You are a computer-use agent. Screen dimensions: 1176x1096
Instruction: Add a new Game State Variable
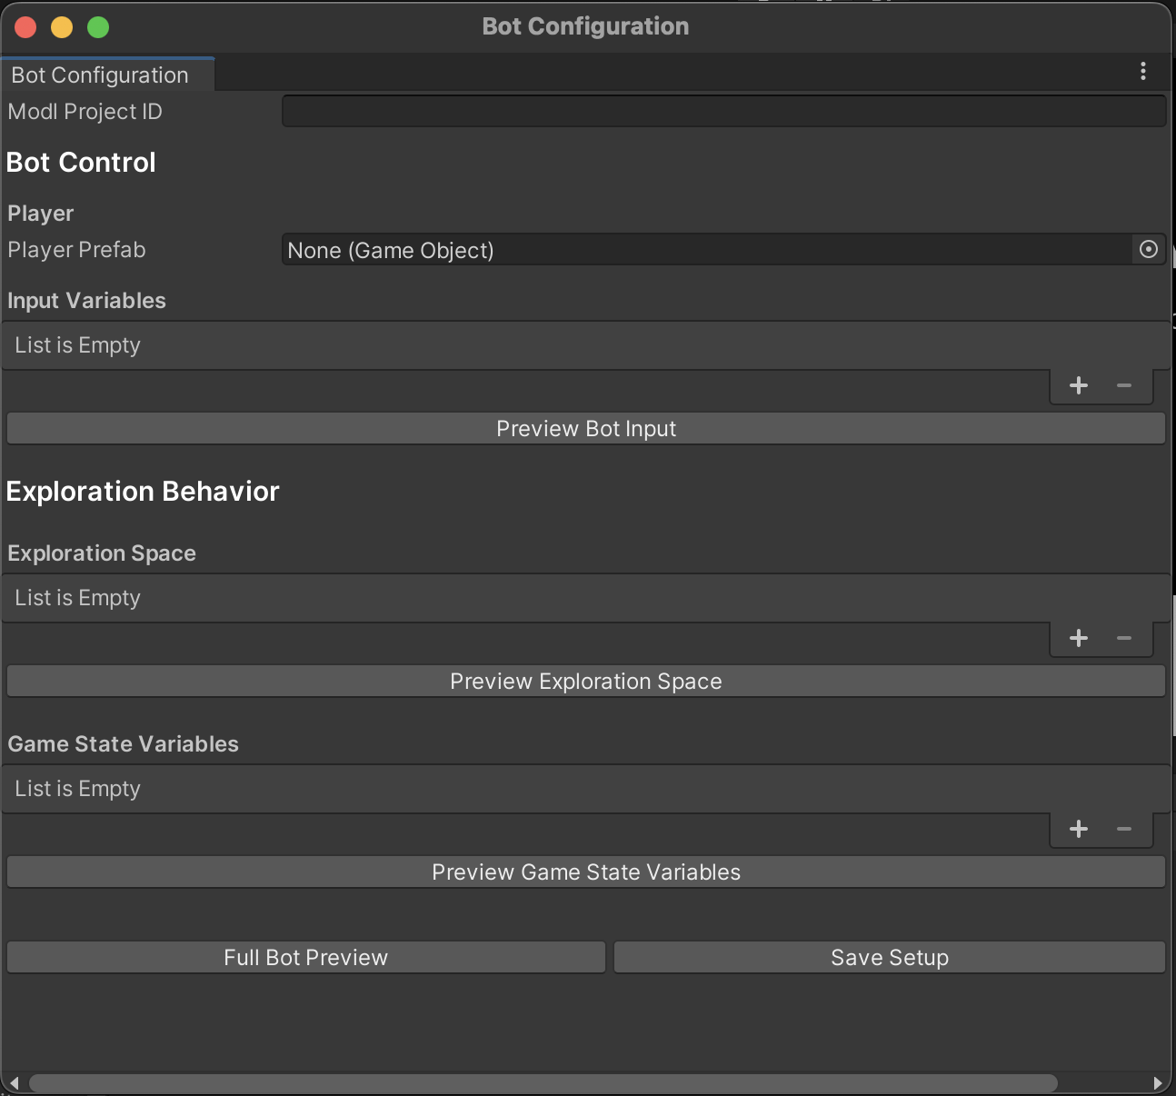1079,830
